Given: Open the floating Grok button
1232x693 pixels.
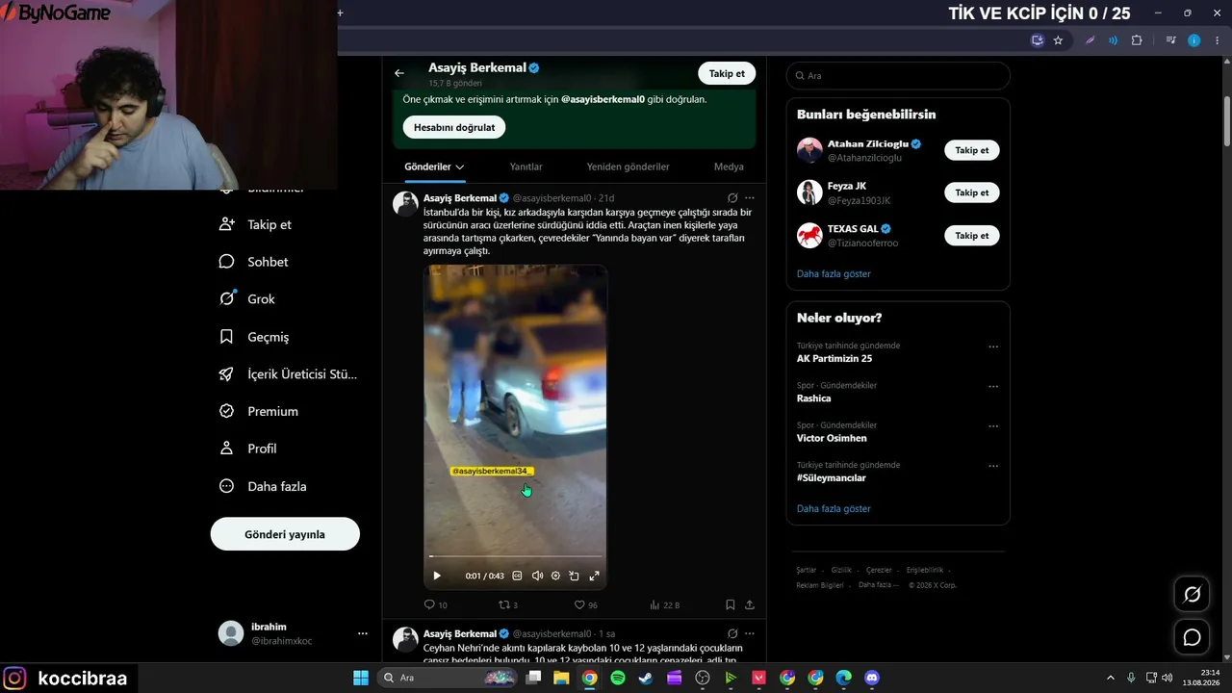Looking at the screenshot, I should (x=1192, y=595).
